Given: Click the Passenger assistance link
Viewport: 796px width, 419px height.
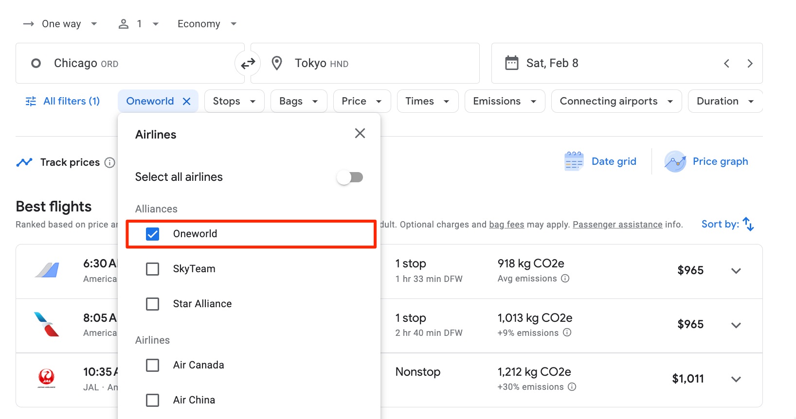Looking at the screenshot, I should pyautogui.click(x=617, y=225).
